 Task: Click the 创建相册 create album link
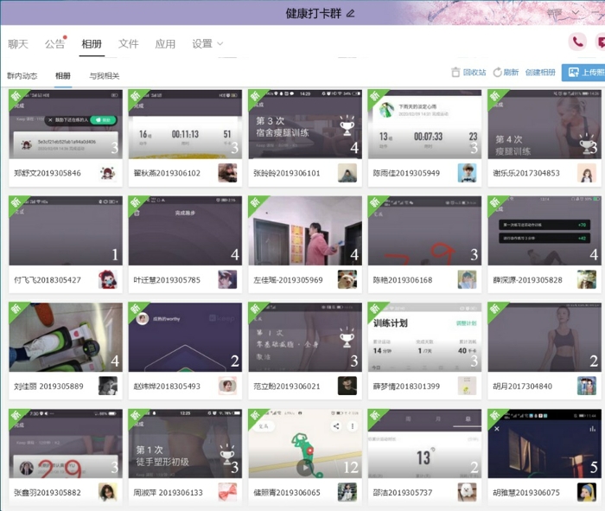pos(540,73)
